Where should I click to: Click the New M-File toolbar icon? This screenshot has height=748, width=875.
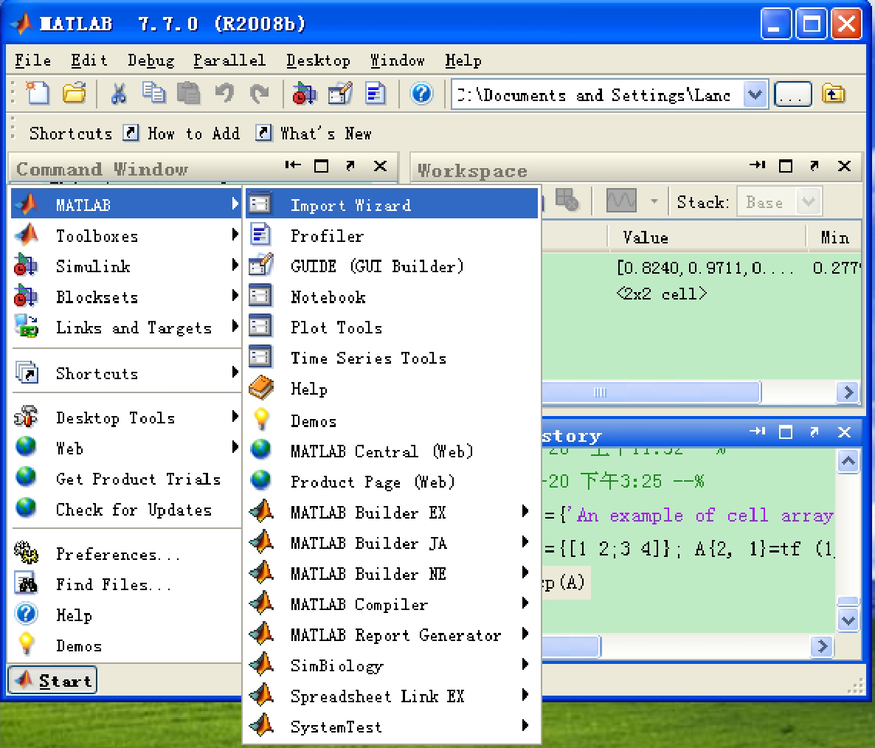(38, 94)
